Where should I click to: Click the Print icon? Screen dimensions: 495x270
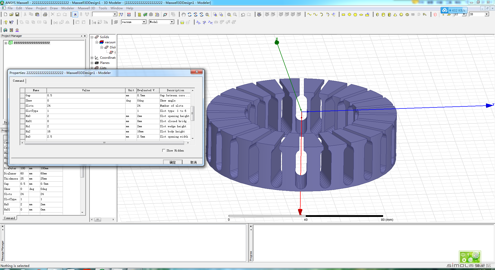point(45,14)
